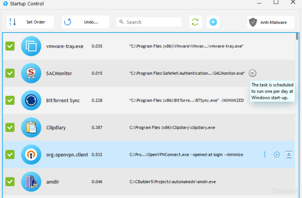Click the Startup Control title bar icon
Screen dimensions: 302x198
(x=6, y=3)
